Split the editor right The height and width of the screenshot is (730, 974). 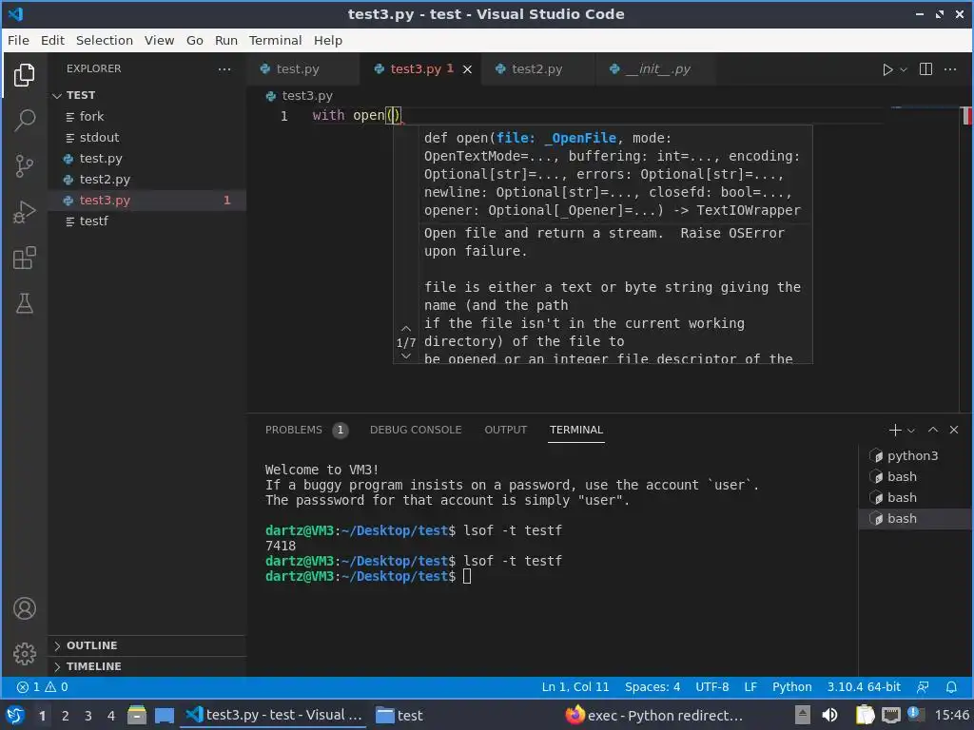(925, 68)
